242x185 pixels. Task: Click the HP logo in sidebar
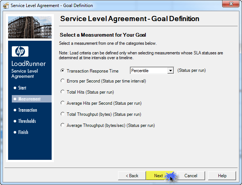point(20,51)
